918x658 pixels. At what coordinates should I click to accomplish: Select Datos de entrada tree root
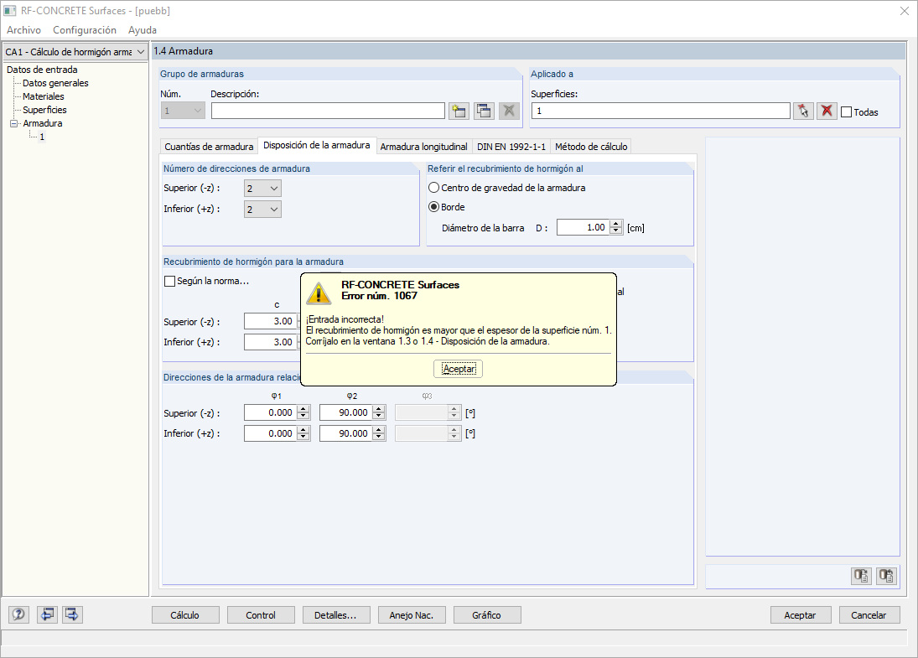(x=42, y=70)
